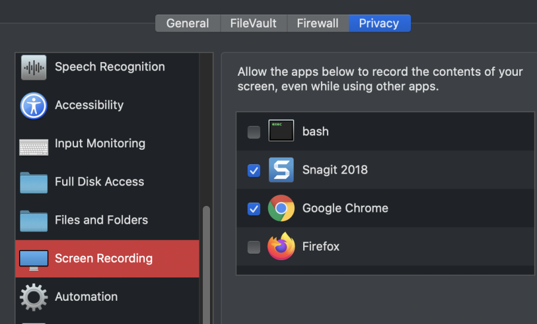
Task: Check the Firefox checkbox
Action: click(x=254, y=247)
